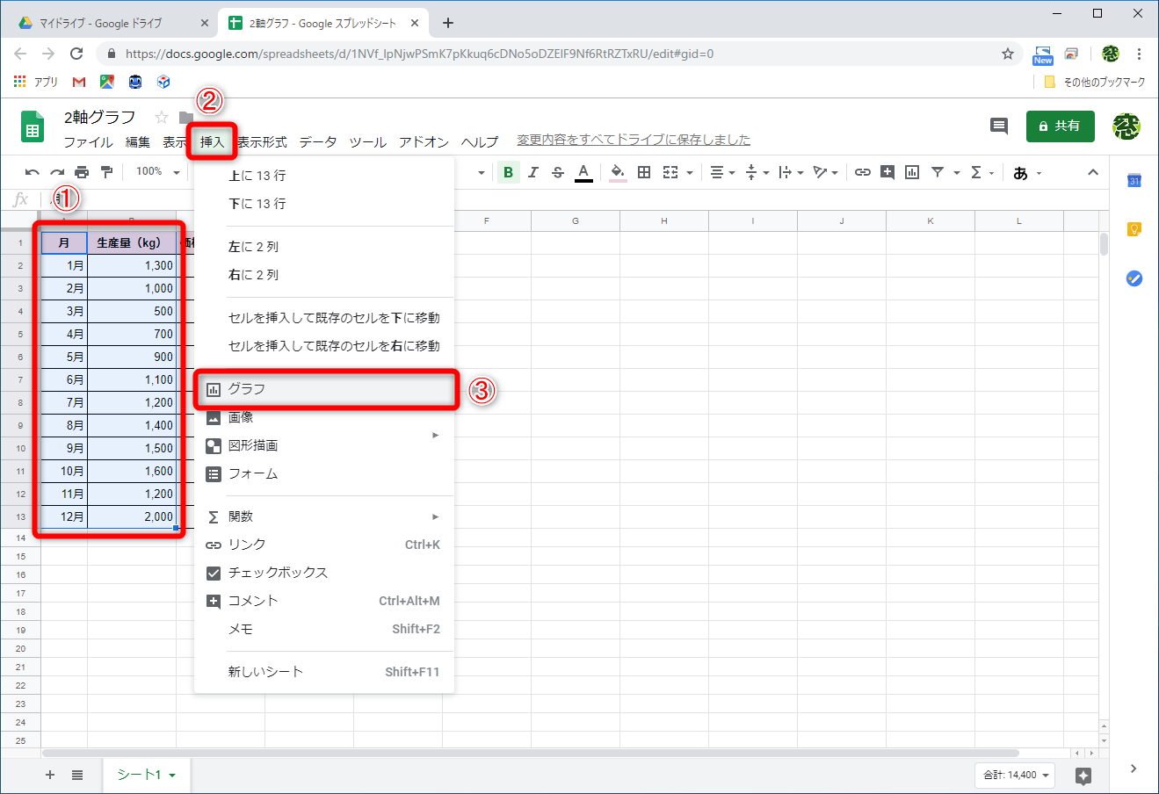Click the browser reload button
This screenshot has height=794, width=1159.
click(x=76, y=54)
